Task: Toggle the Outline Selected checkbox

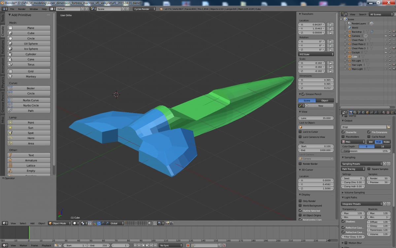Action: click(300, 211)
